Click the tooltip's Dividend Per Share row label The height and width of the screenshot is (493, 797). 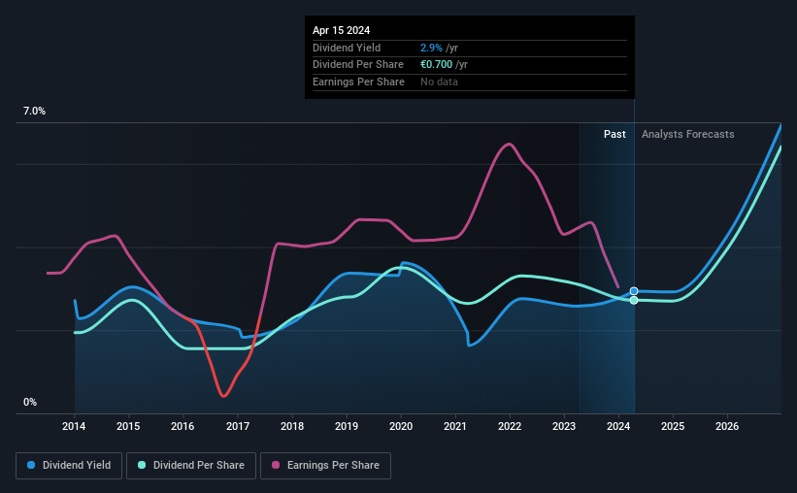[x=358, y=65]
